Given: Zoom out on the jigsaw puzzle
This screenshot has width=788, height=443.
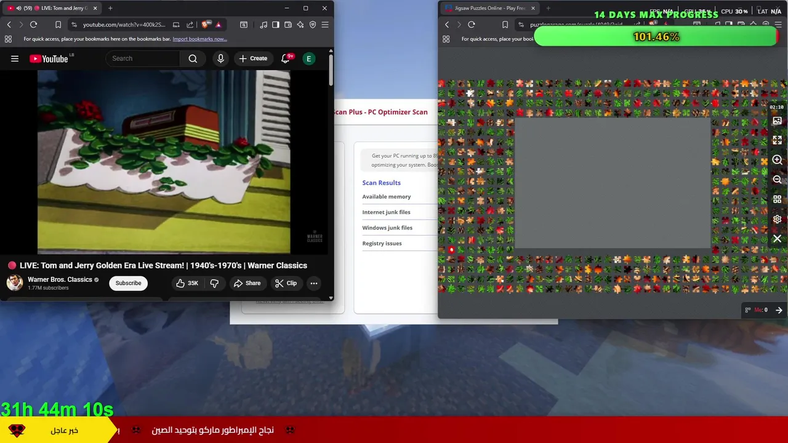Looking at the screenshot, I should [x=777, y=180].
